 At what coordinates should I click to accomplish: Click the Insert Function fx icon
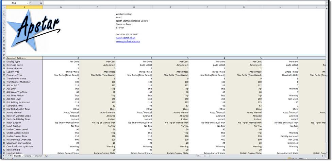[x=41, y=3]
